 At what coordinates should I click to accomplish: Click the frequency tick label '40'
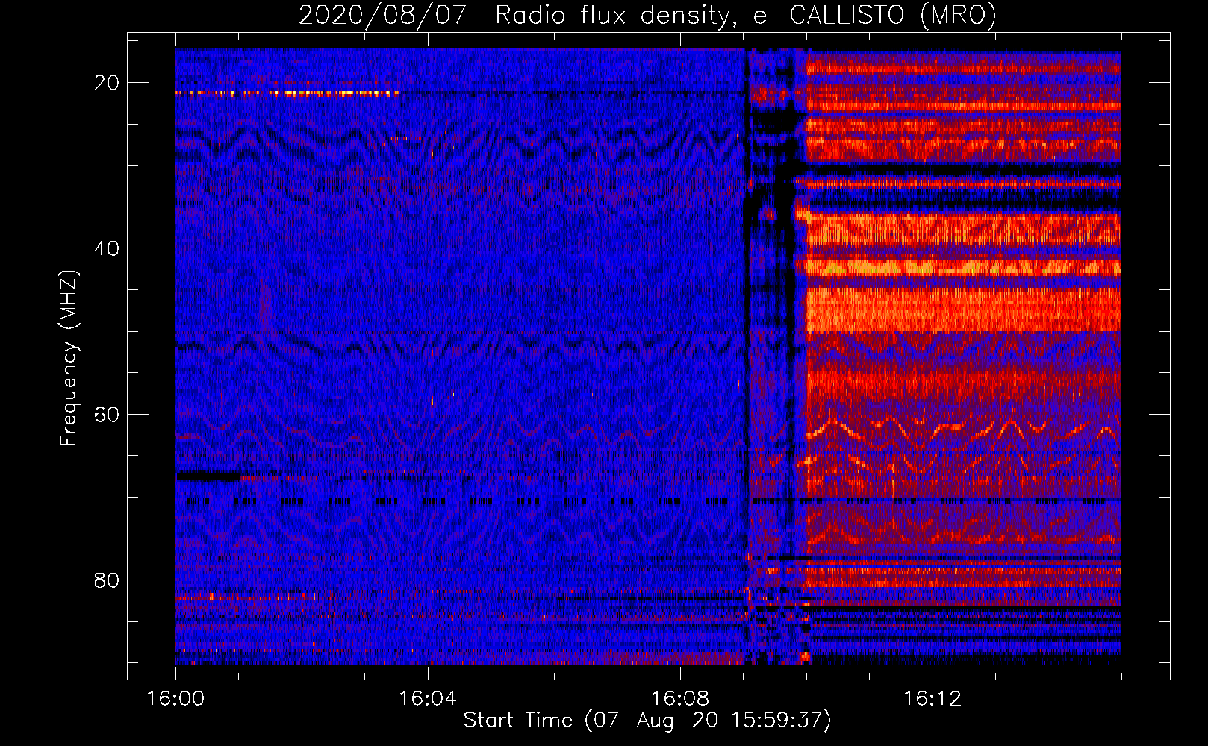(108, 248)
